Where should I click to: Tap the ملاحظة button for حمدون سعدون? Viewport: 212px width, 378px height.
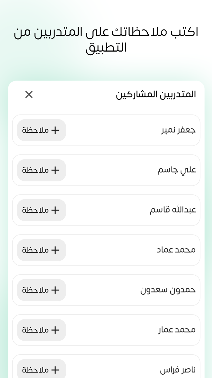(41, 290)
